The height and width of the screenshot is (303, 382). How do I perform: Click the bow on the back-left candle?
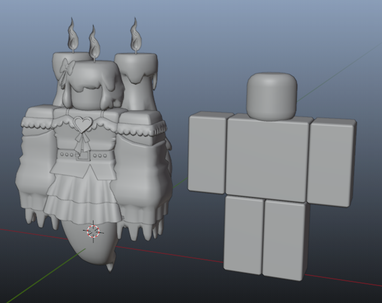[x=67, y=72]
